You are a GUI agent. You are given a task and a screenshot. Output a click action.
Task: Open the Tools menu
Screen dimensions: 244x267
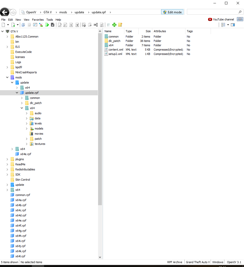(50, 20)
